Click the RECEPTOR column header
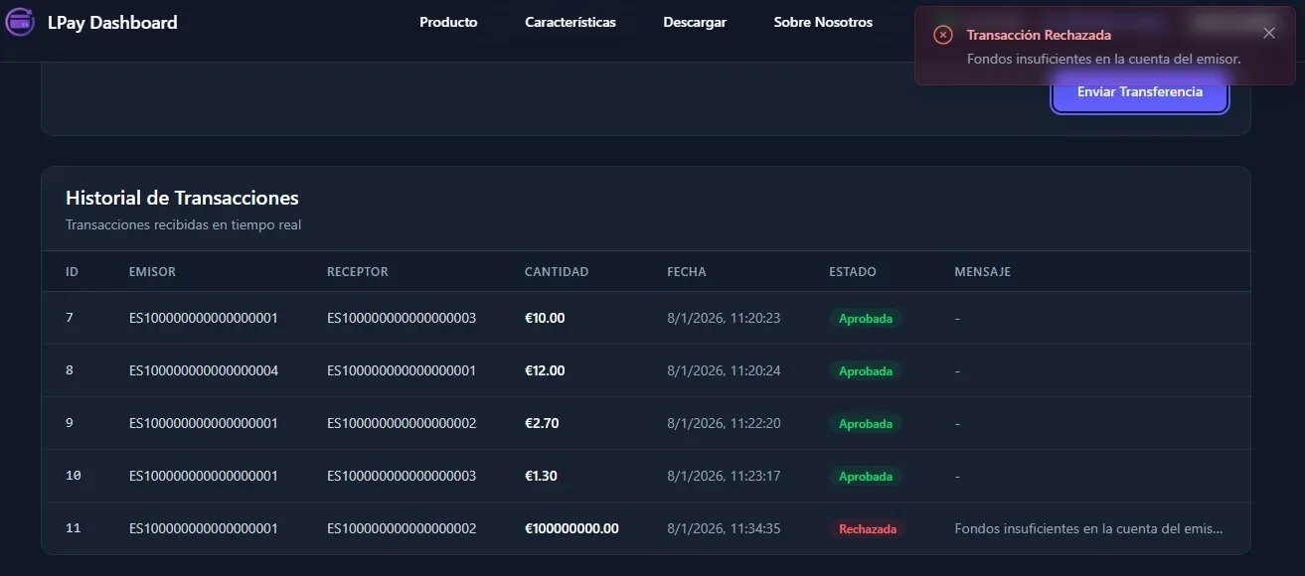This screenshot has height=576, width=1305. [358, 271]
